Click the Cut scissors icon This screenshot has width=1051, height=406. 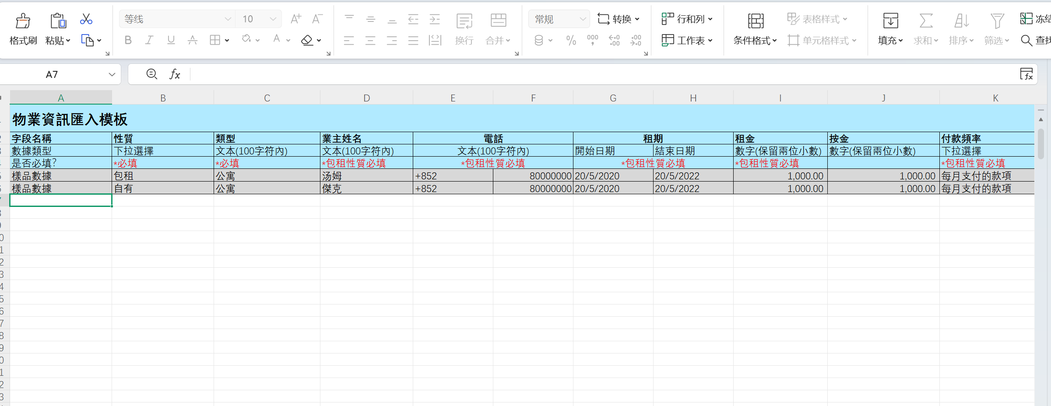point(86,19)
